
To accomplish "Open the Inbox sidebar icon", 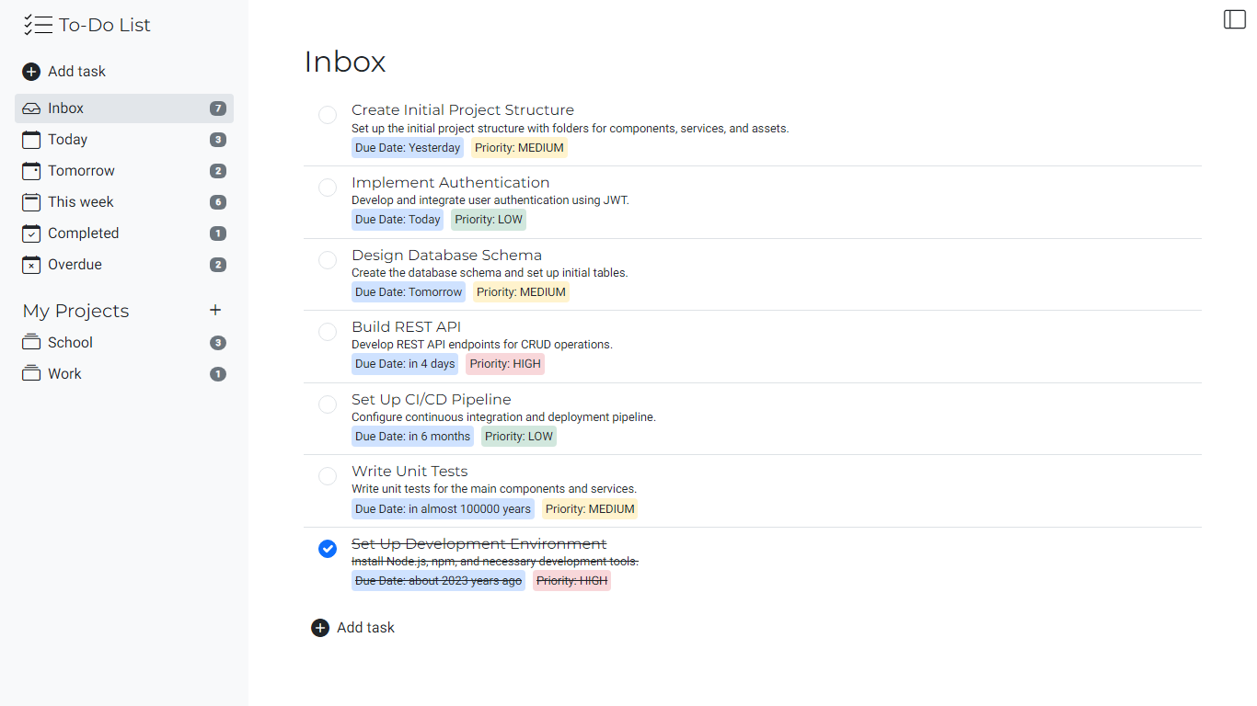I will 29,108.
